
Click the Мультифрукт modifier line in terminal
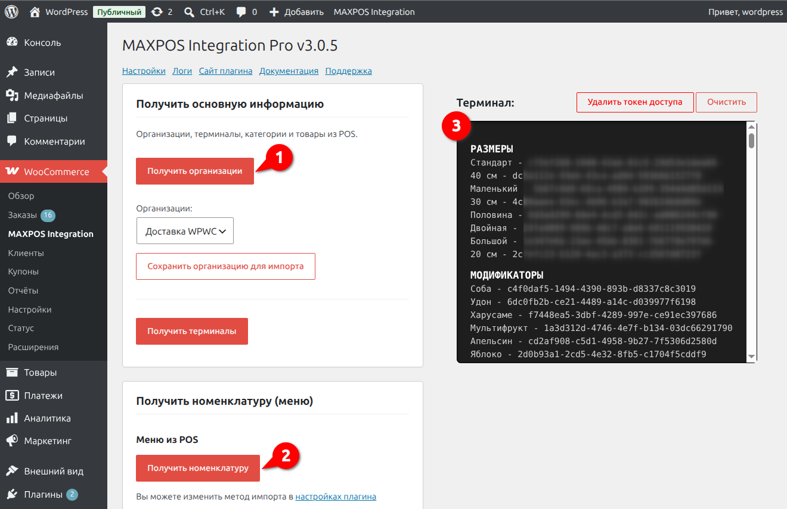[x=601, y=328]
